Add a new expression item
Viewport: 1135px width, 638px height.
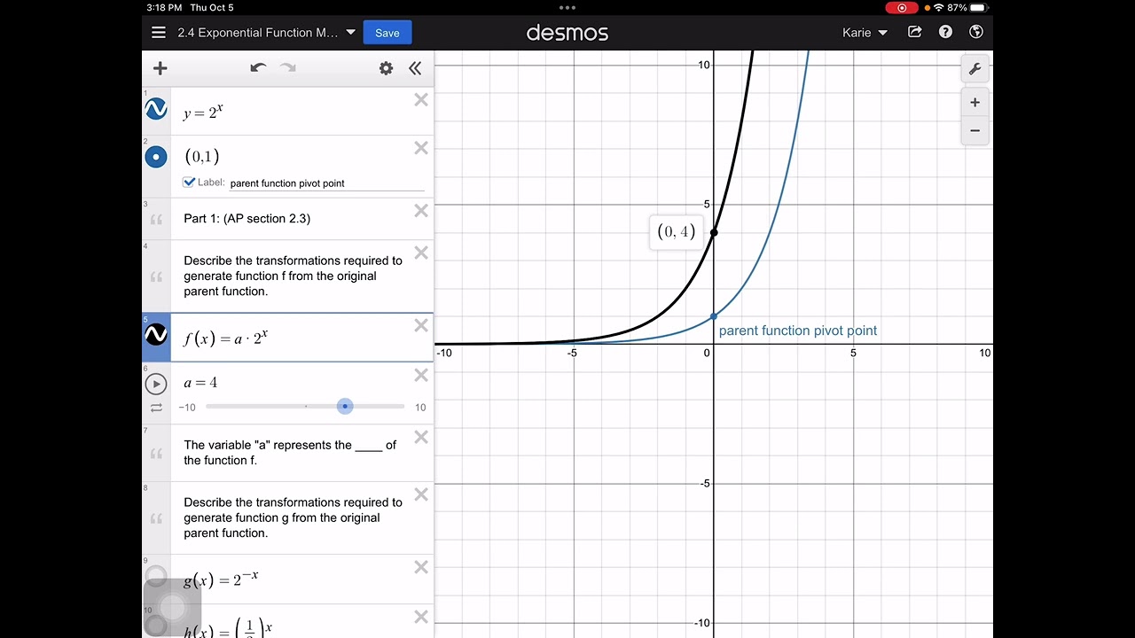[x=160, y=68]
